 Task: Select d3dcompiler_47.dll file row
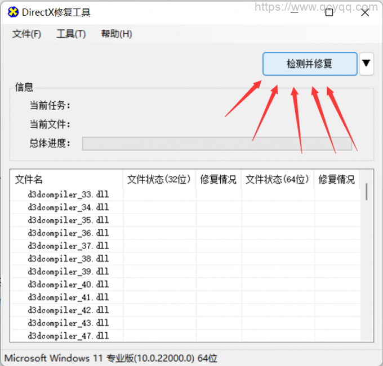68,336
